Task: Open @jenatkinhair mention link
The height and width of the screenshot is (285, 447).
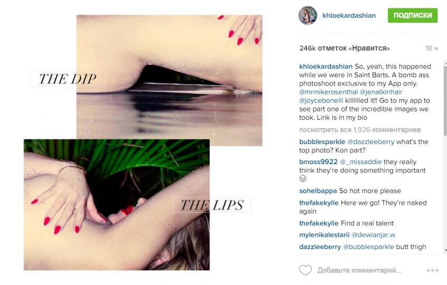Action: point(381,92)
